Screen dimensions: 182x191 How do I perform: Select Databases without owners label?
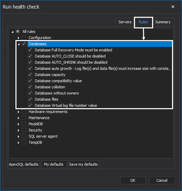pyautogui.click(x=57, y=93)
